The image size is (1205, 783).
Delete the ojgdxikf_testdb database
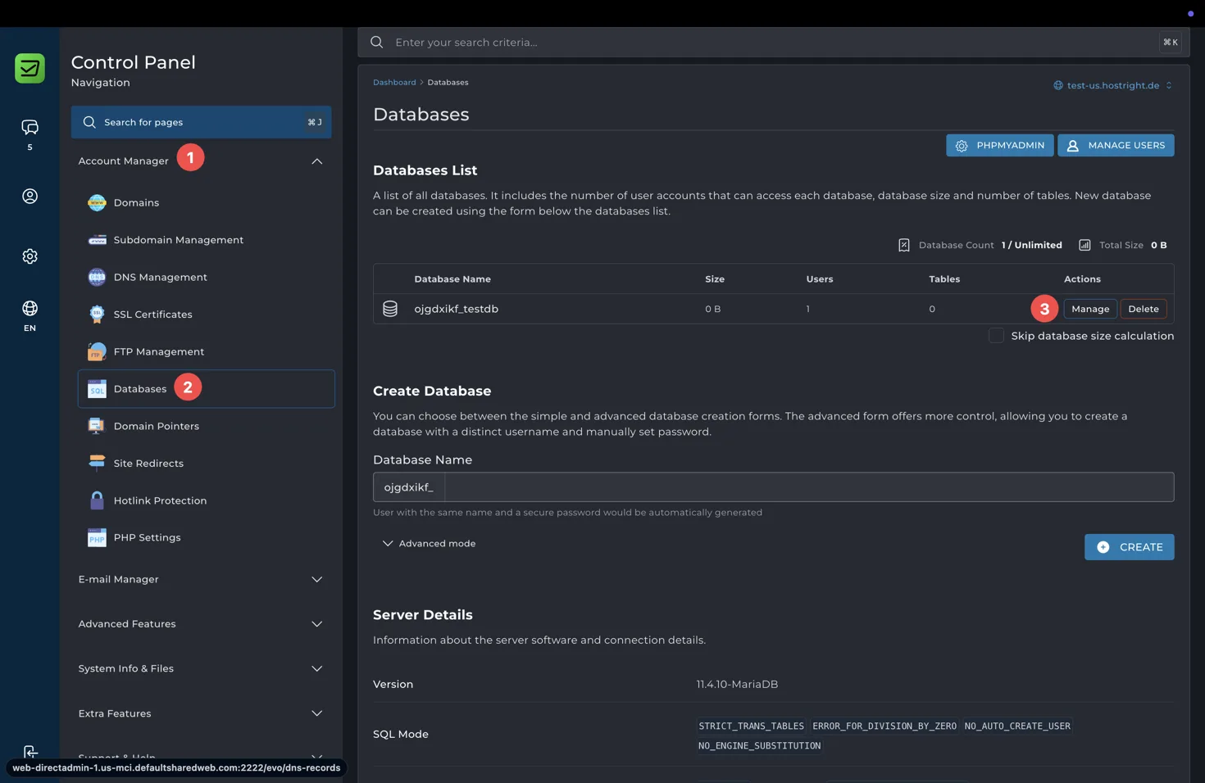tap(1143, 309)
